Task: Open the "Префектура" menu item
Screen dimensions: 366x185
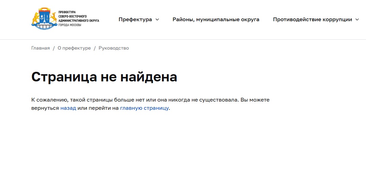Action: 135,19
